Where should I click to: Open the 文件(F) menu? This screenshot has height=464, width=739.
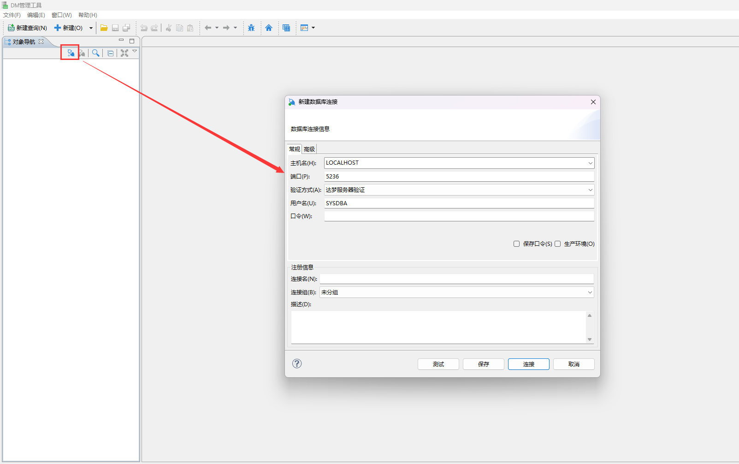(12, 15)
